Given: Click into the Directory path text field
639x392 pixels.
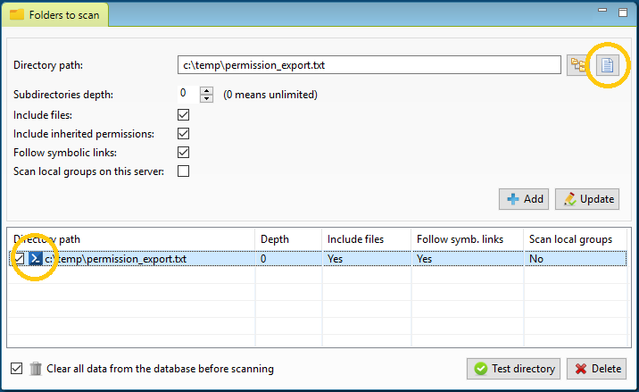Looking at the screenshot, I should (x=369, y=65).
